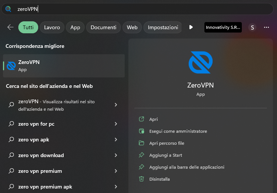Select the 'zero vpn download' suggestion
Image resolution: width=277 pixels, height=193 pixels.
(64, 155)
